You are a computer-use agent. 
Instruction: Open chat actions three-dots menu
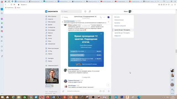(x=104, y=17)
